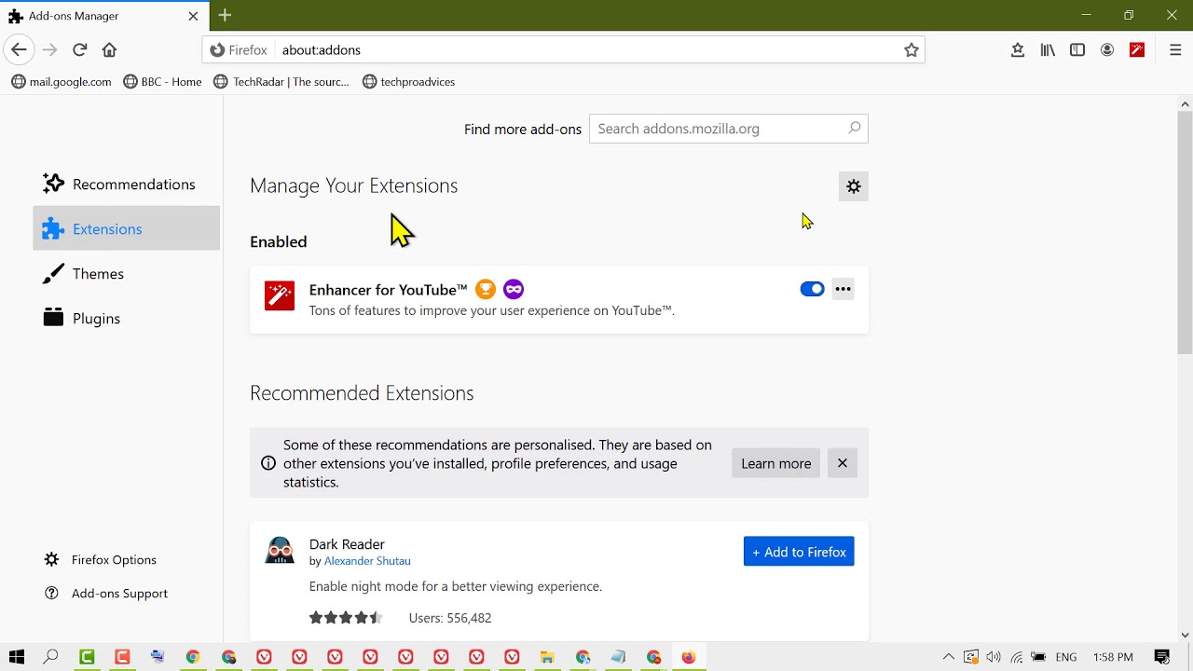Select Plugins in the sidebar
This screenshot has height=671, width=1193.
pyautogui.click(x=127, y=318)
